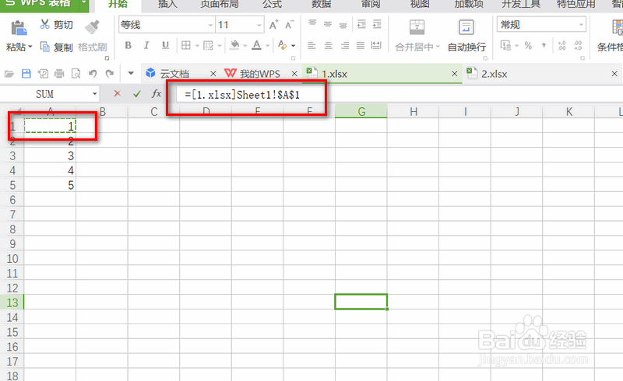Expand the borders dropdown arrow

point(197,46)
